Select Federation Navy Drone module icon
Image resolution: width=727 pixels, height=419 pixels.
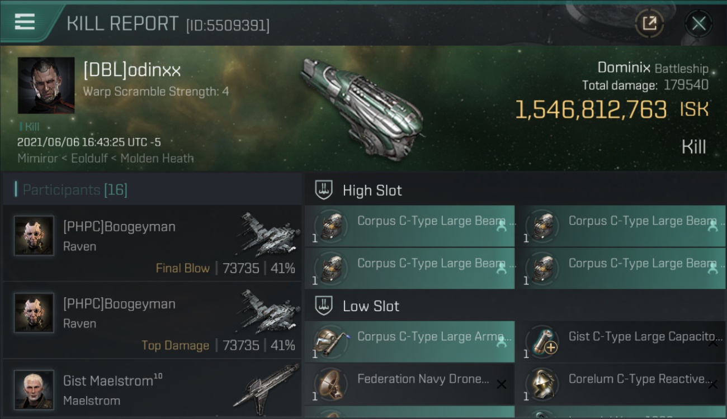tap(331, 383)
